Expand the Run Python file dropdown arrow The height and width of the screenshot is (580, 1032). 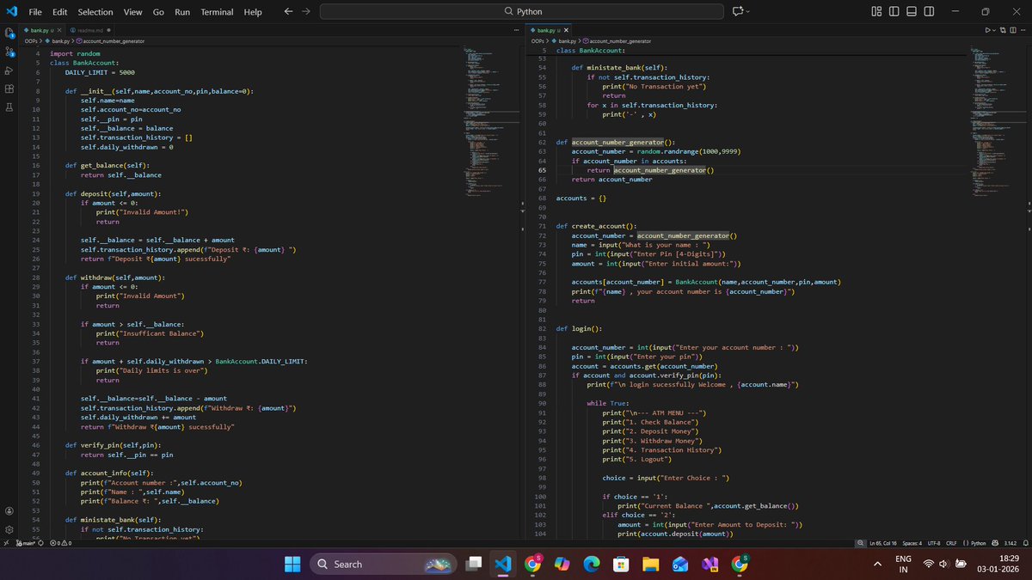pyautogui.click(x=996, y=30)
